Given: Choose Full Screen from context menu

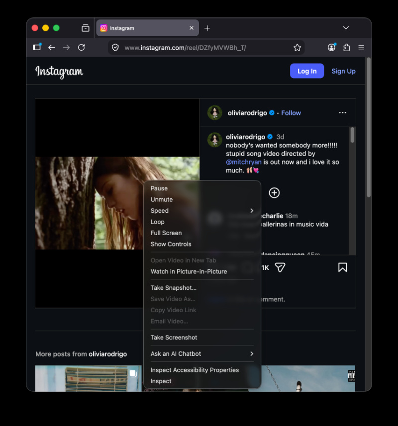Looking at the screenshot, I should (x=202, y=233).
